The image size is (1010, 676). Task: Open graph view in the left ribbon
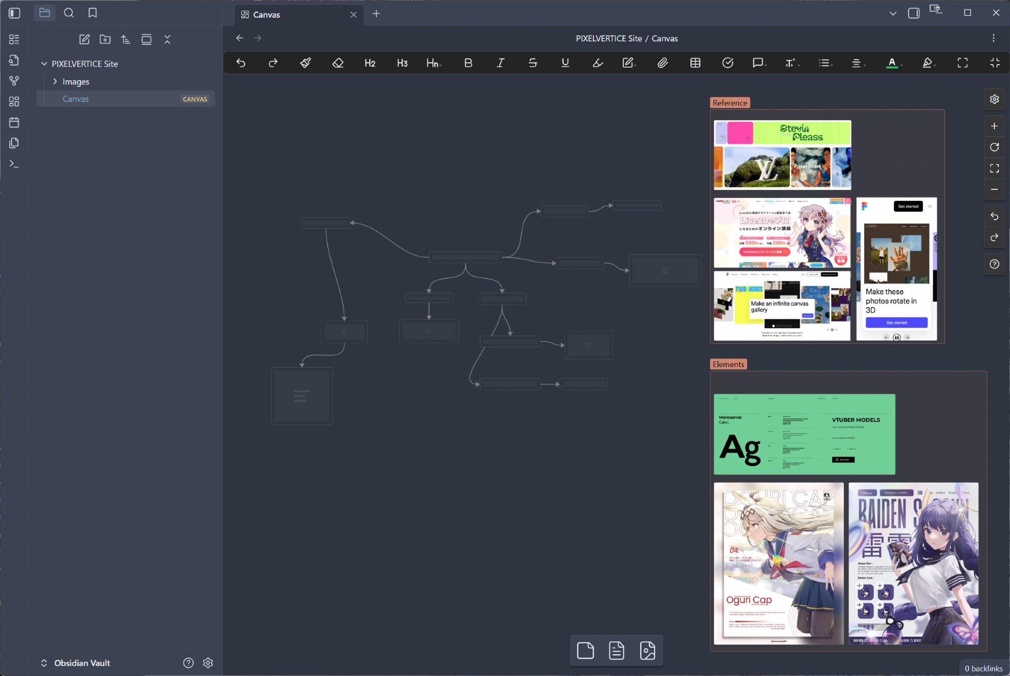click(x=14, y=81)
